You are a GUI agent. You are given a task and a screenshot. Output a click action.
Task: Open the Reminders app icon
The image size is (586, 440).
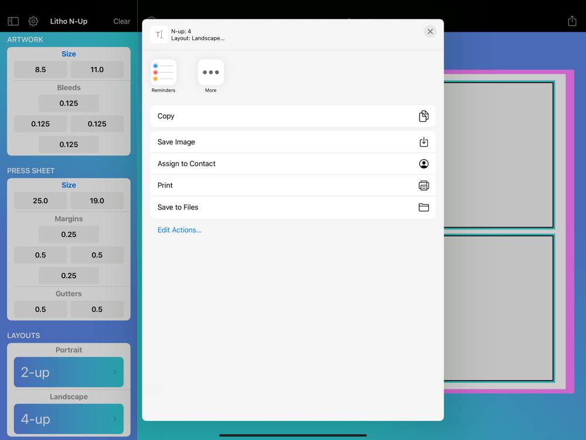163,72
